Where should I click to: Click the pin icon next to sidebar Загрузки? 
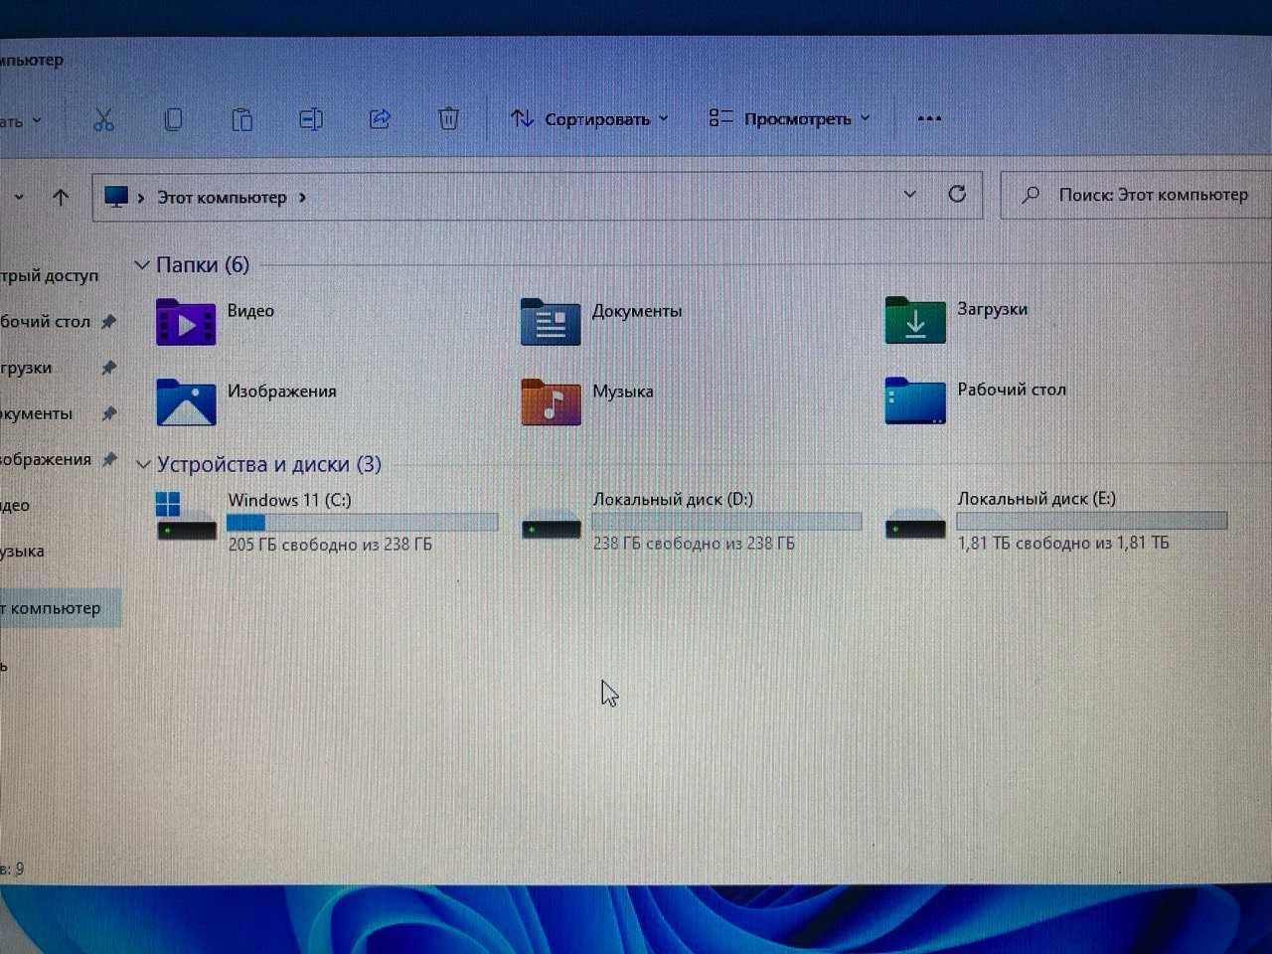click(109, 368)
